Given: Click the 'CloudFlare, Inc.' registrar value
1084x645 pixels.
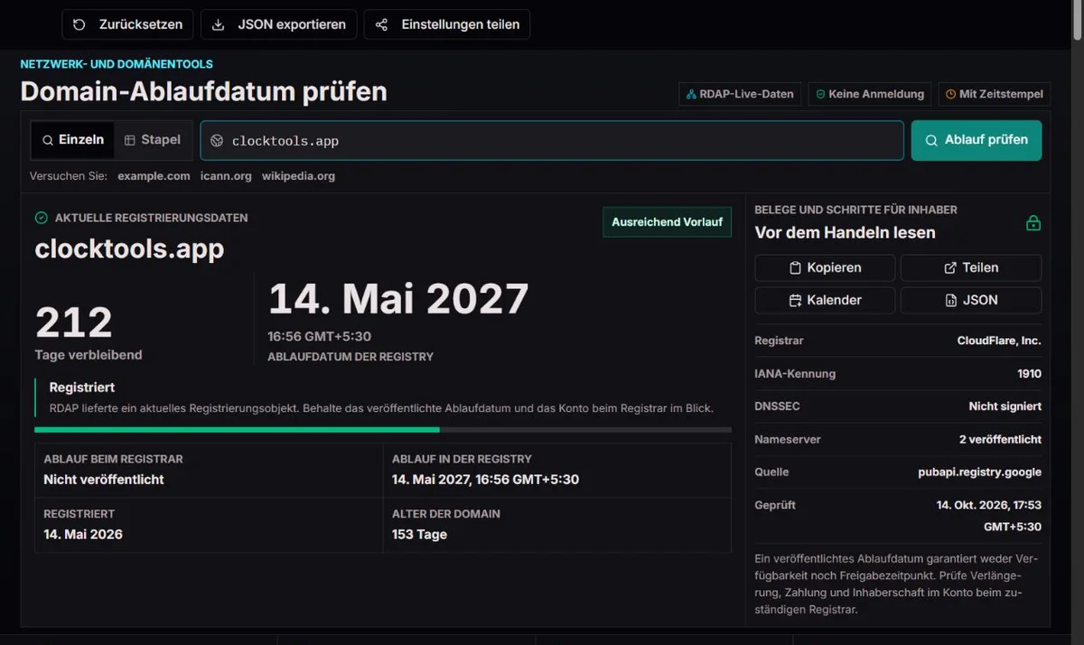Looking at the screenshot, I should point(999,341).
